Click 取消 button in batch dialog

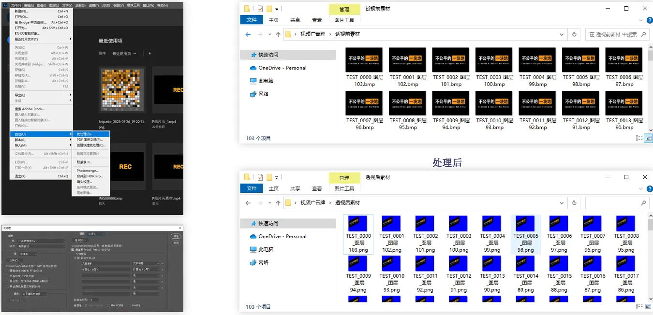coord(176,243)
